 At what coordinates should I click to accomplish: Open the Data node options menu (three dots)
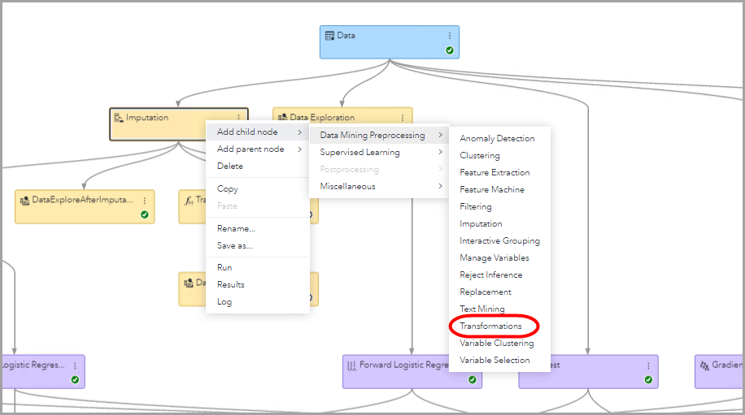coord(450,36)
